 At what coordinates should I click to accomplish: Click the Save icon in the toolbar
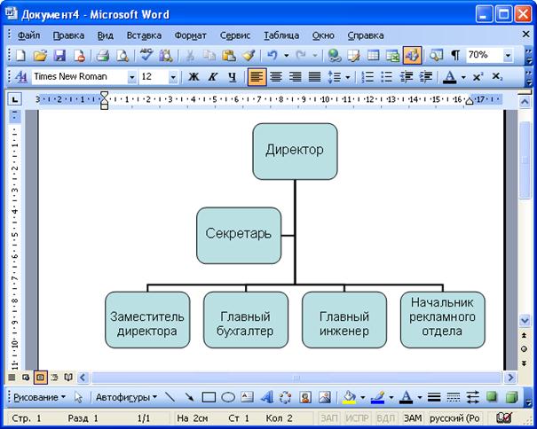tap(59, 56)
